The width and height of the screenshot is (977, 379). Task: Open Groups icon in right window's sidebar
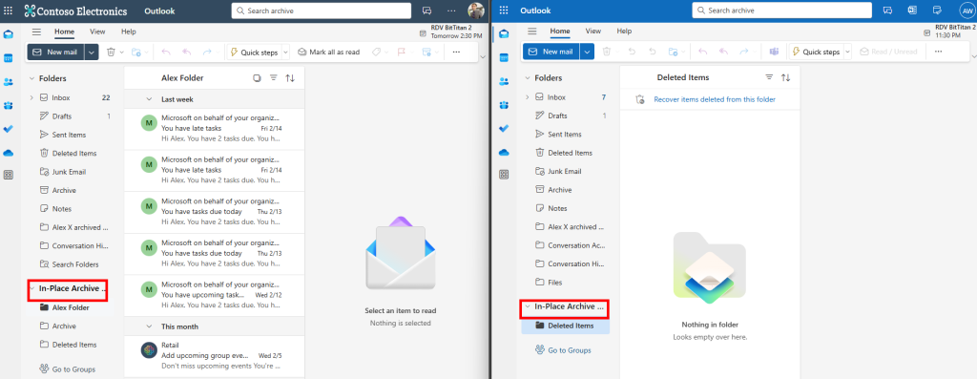click(504, 105)
